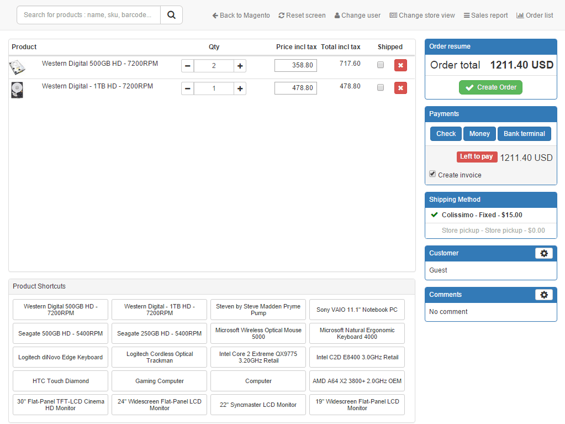The height and width of the screenshot is (424, 565).
Task: Remove Western Digital 500GB HD from cart
Action: pyautogui.click(x=400, y=65)
